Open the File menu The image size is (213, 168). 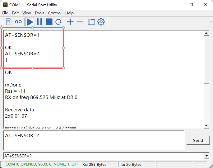[5, 13]
